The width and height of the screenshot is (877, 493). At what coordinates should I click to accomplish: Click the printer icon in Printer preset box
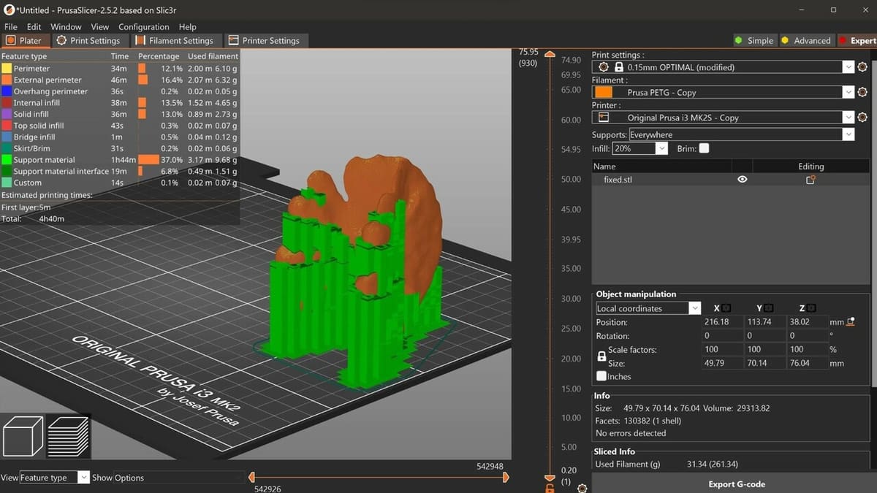[x=604, y=118]
